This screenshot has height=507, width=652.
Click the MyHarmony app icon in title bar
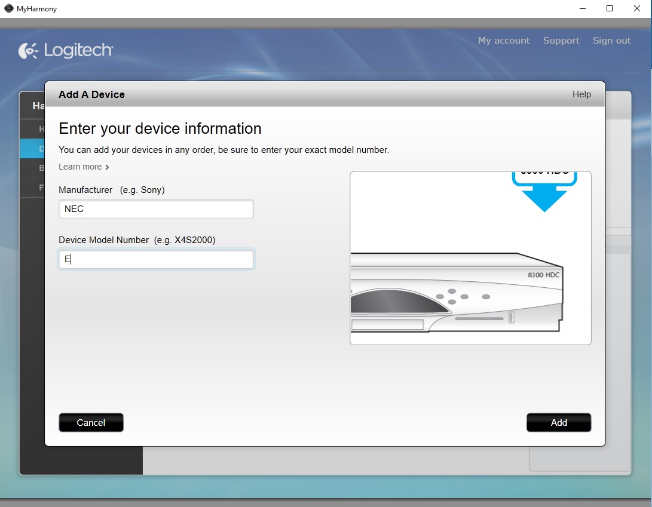click(8, 8)
